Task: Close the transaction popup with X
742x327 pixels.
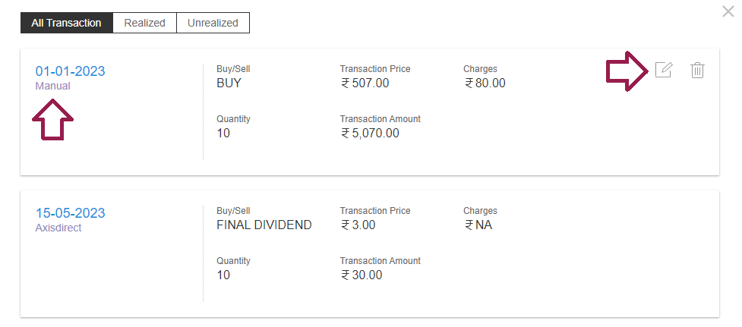Action: pos(728,11)
